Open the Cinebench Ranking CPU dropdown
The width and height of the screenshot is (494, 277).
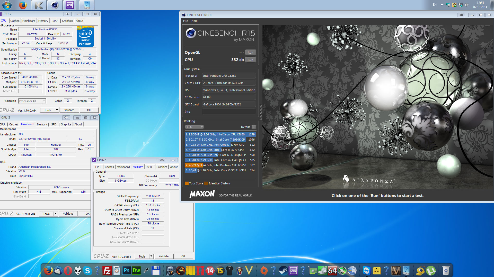[x=195, y=127]
